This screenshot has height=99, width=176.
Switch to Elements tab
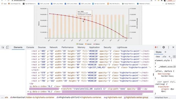tap(18, 47)
